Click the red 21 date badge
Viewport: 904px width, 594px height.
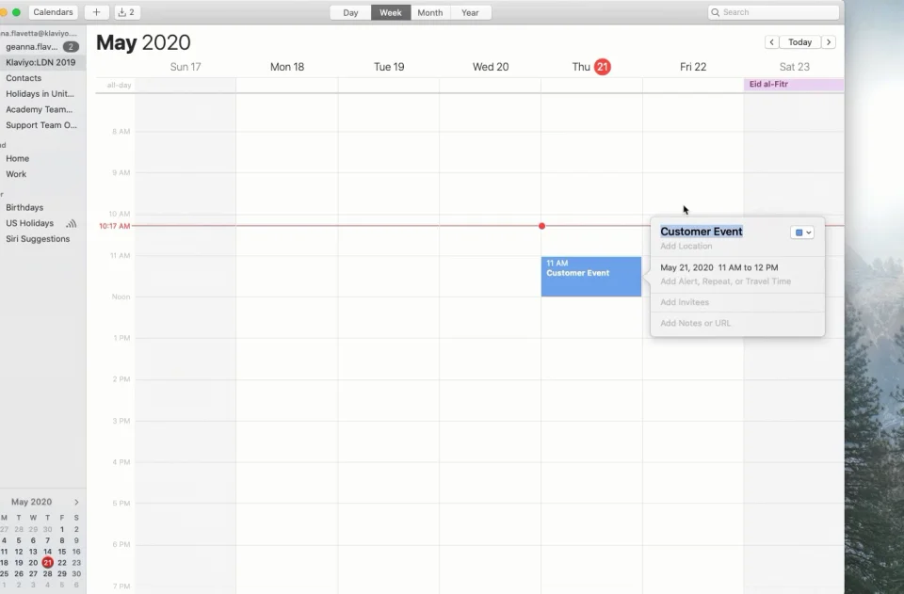602,67
